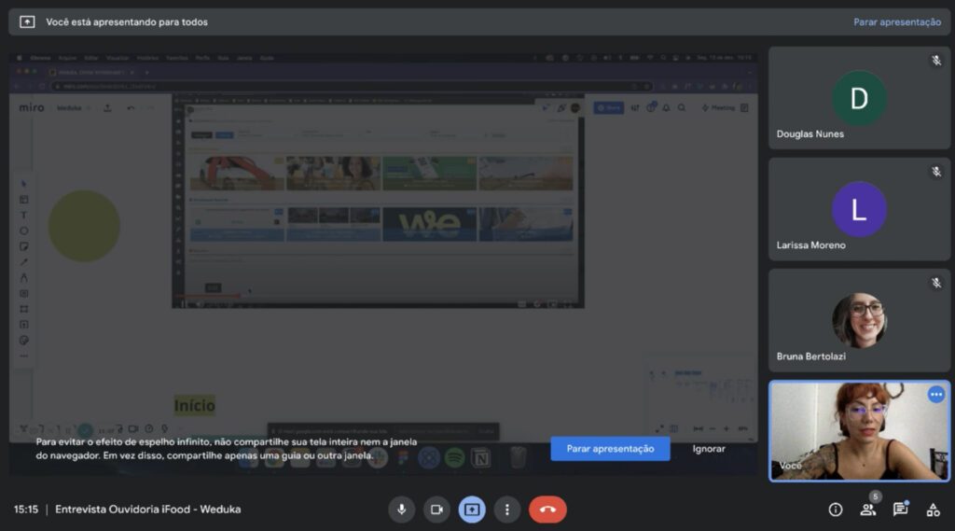Turn off the camera
Viewport: 955px width, 531px height.
(436, 510)
